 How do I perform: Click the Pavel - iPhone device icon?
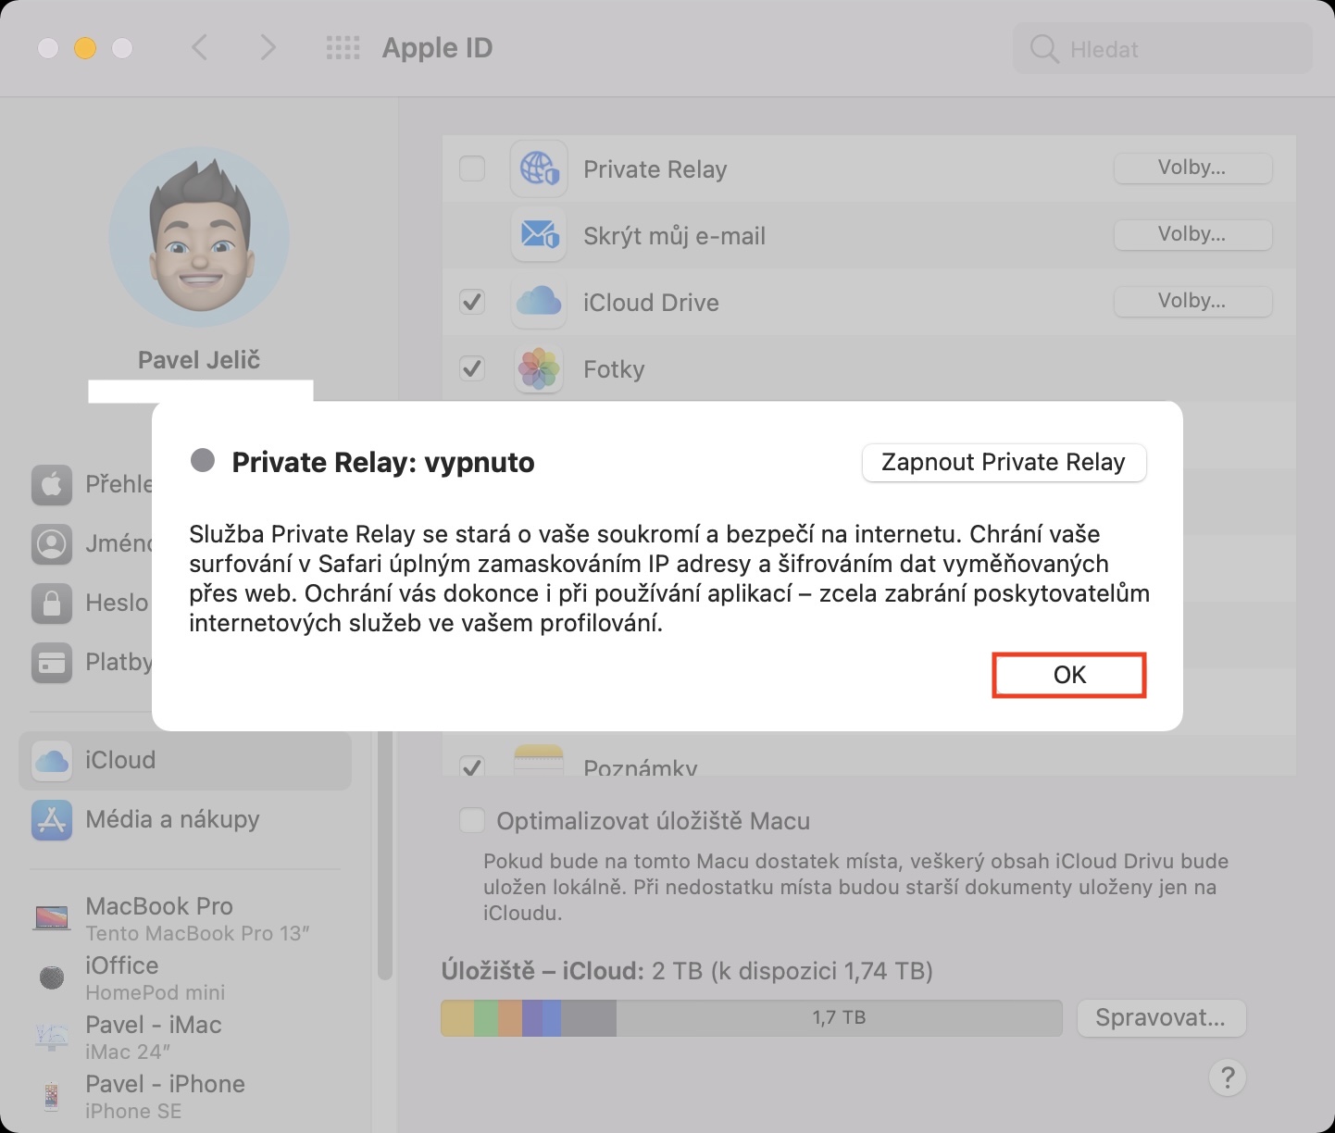(x=52, y=1096)
